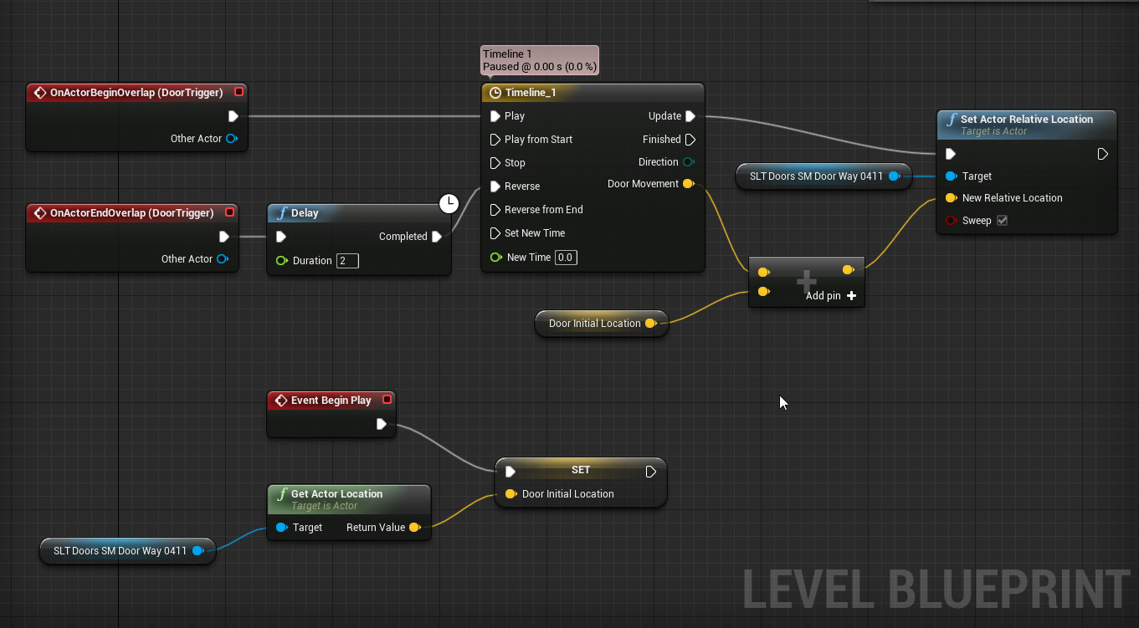Click the Reverse execution pin on Timeline
This screenshot has height=628, width=1139.
pyautogui.click(x=495, y=186)
